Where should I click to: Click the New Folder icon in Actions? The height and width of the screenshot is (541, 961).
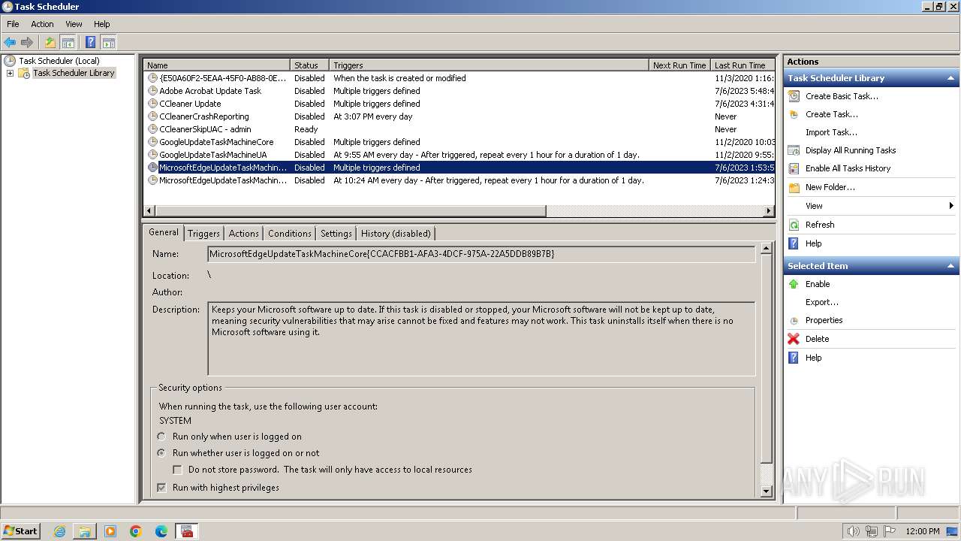[794, 187]
